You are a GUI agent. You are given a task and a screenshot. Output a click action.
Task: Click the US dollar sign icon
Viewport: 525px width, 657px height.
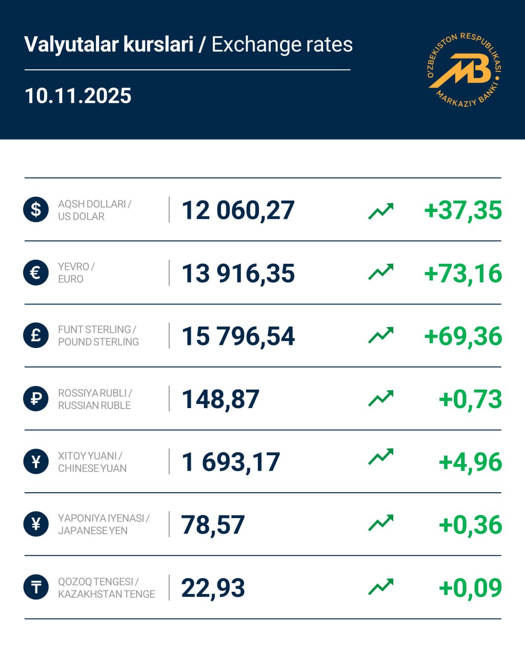coord(36,210)
